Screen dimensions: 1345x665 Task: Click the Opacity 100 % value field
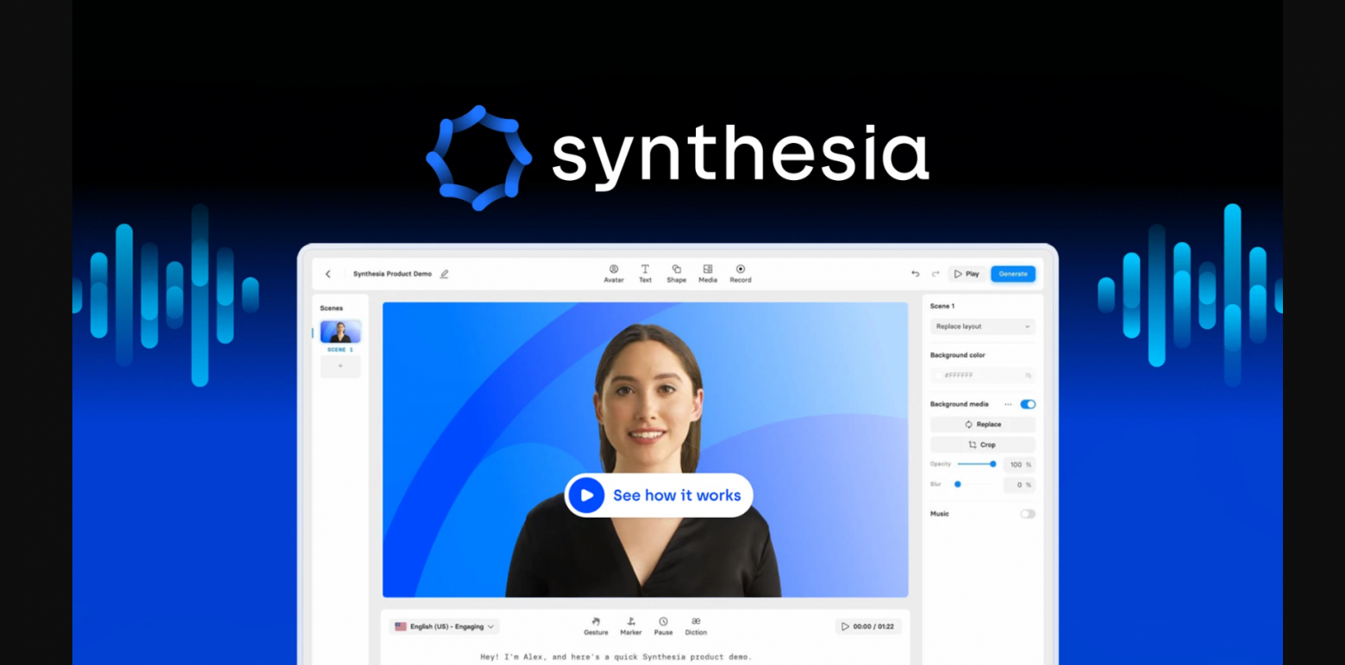click(x=1019, y=465)
